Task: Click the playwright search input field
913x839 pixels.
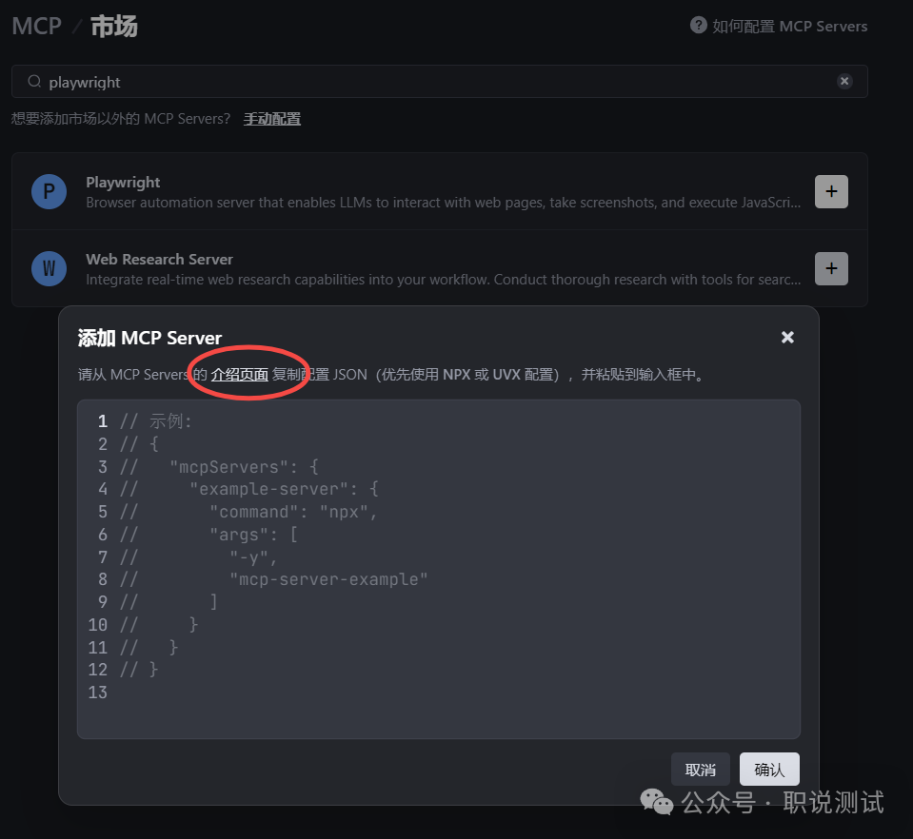Action: coord(286,81)
